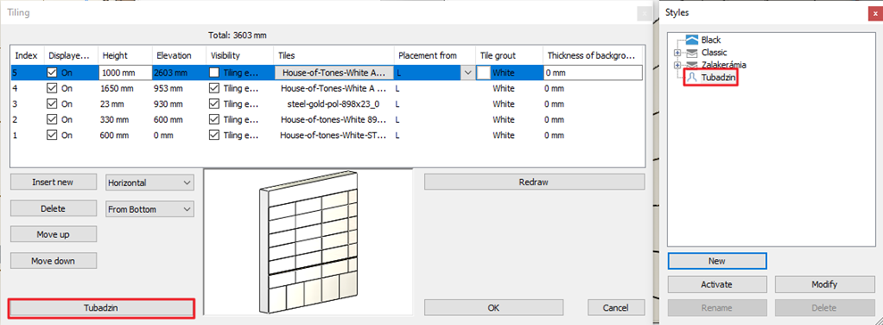Click the Redraw button
This screenshot has width=883, height=325.
click(x=534, y=182)
